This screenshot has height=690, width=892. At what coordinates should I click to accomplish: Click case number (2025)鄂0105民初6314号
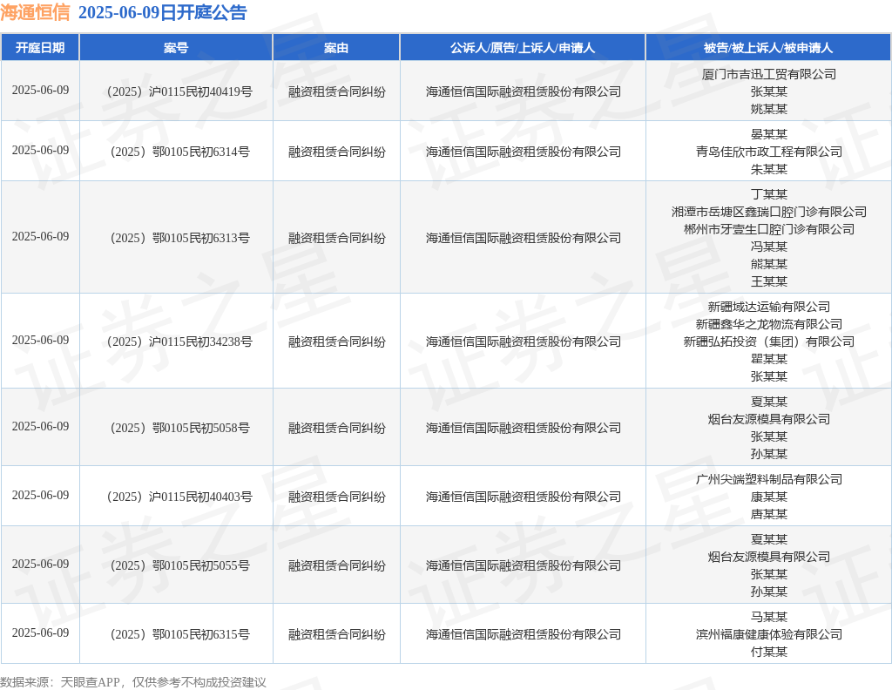[x=179, y=152]
